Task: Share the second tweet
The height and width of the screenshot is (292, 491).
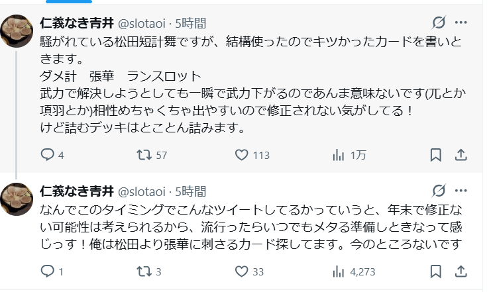Action: [x=461, y=271]
